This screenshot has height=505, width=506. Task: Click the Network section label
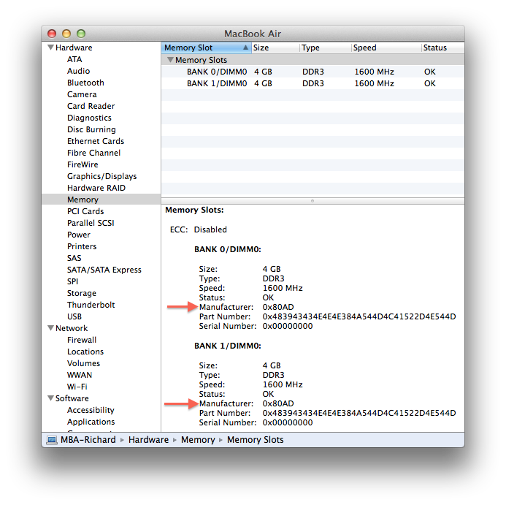click(x=72, y=328)
